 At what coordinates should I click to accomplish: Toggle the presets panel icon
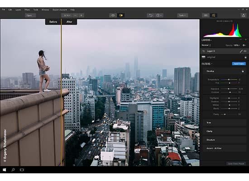[206, 15]
